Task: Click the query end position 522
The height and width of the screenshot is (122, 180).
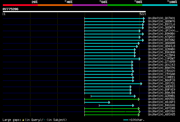Action: (x=142, y=14)
